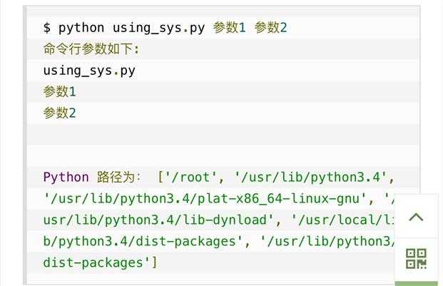This screenshot has height=286, width=443.
Task: Click the final "dist-packages']" line
Action: pyautogui.click(x=101, y=263)
